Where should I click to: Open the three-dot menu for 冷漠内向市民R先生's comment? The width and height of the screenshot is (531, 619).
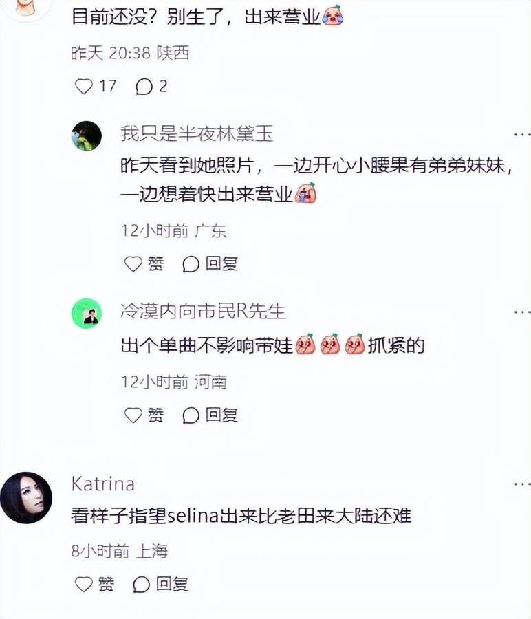(522, 312)
